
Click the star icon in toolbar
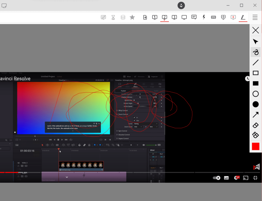point(132,17)
